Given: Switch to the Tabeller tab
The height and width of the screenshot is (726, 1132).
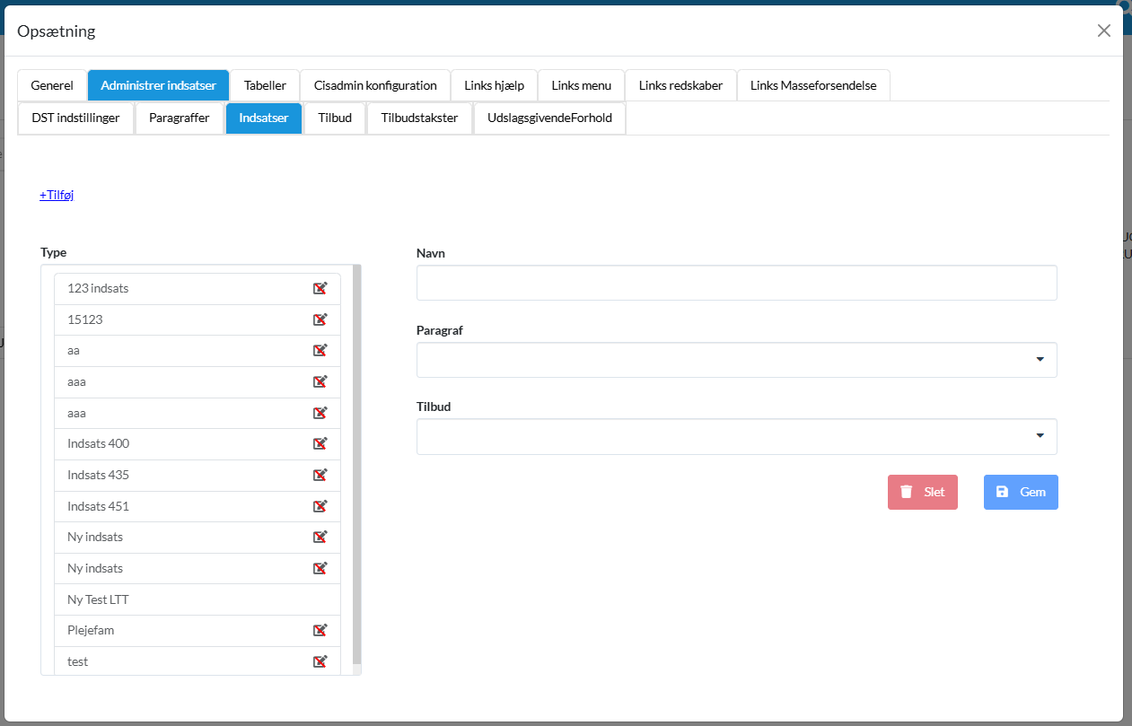Looking at the screenshot, I should click(265, 85).
